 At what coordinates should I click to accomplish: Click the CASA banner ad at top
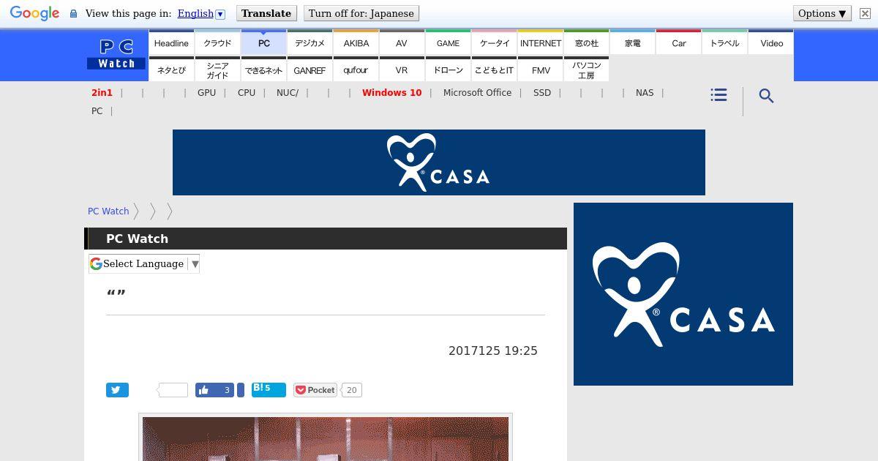point(439,162)
